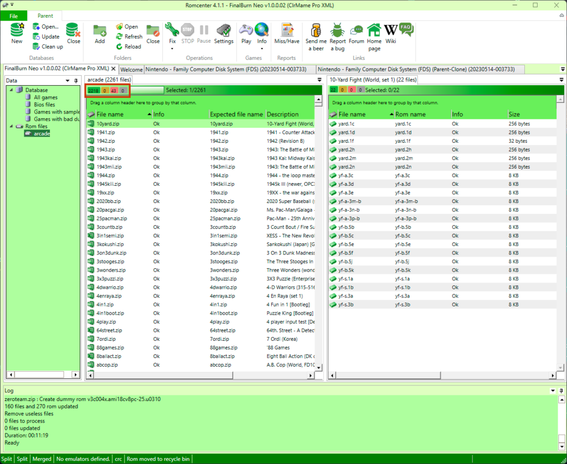Screen dimensions: 567x464
Task: Close the FinalBurn Neo document tab
Action: pyautogui.click(x=114, y=69)
